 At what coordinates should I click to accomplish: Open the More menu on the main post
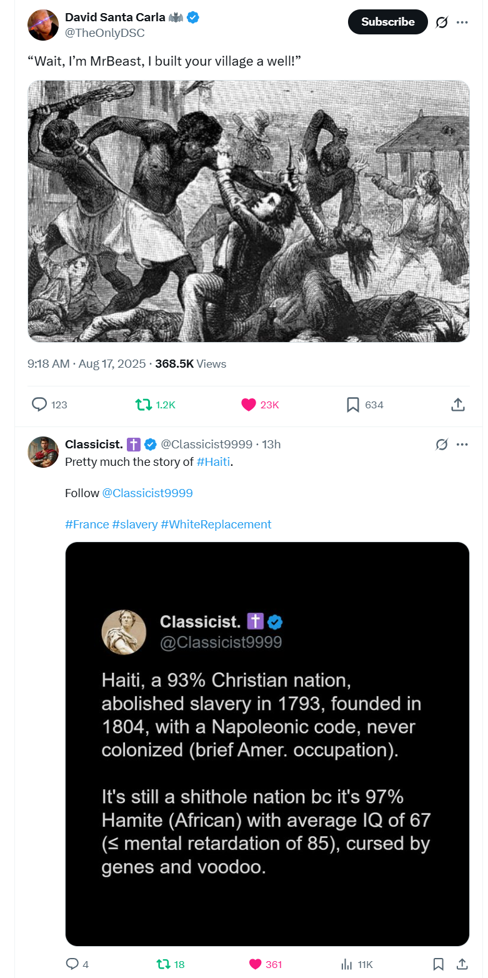pyautogui.click(x=462, y=23)
